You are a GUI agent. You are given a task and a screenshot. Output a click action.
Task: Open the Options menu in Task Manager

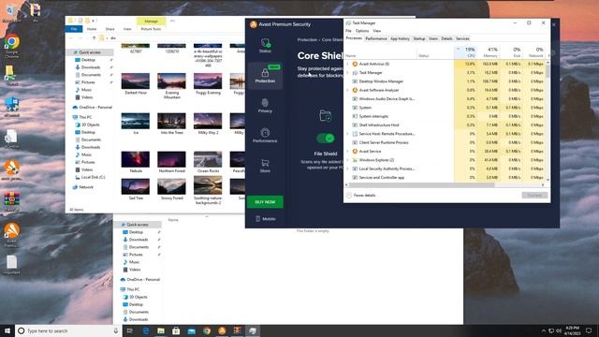362,31
